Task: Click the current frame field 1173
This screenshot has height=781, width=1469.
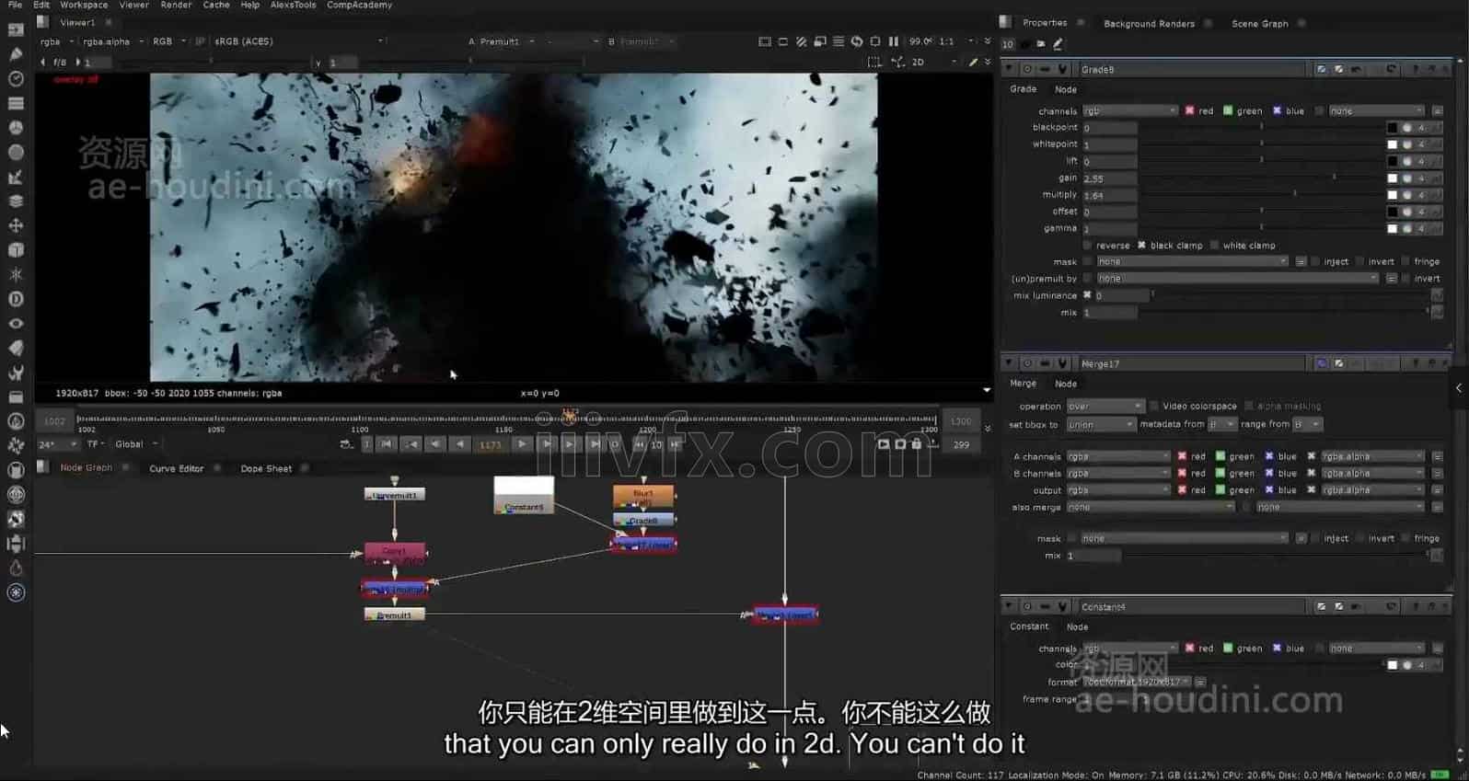Action: click(491, 444)
